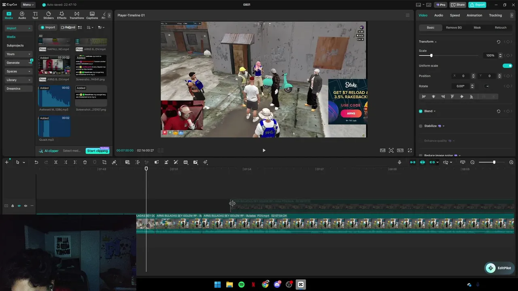Viewport: 518px width, 291px height.
Task: Click the Record button
Action: point(68,27)
